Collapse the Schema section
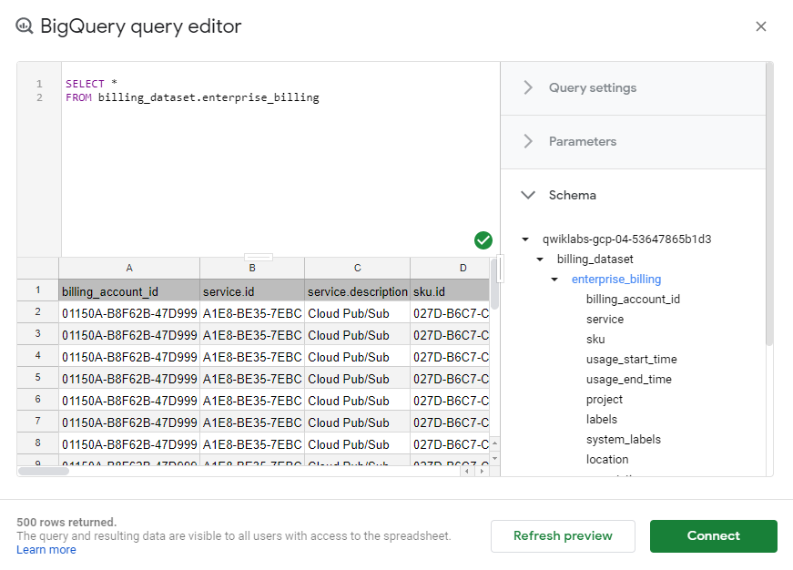This screenshot has width=793, height=570. (x=528, y=195)
